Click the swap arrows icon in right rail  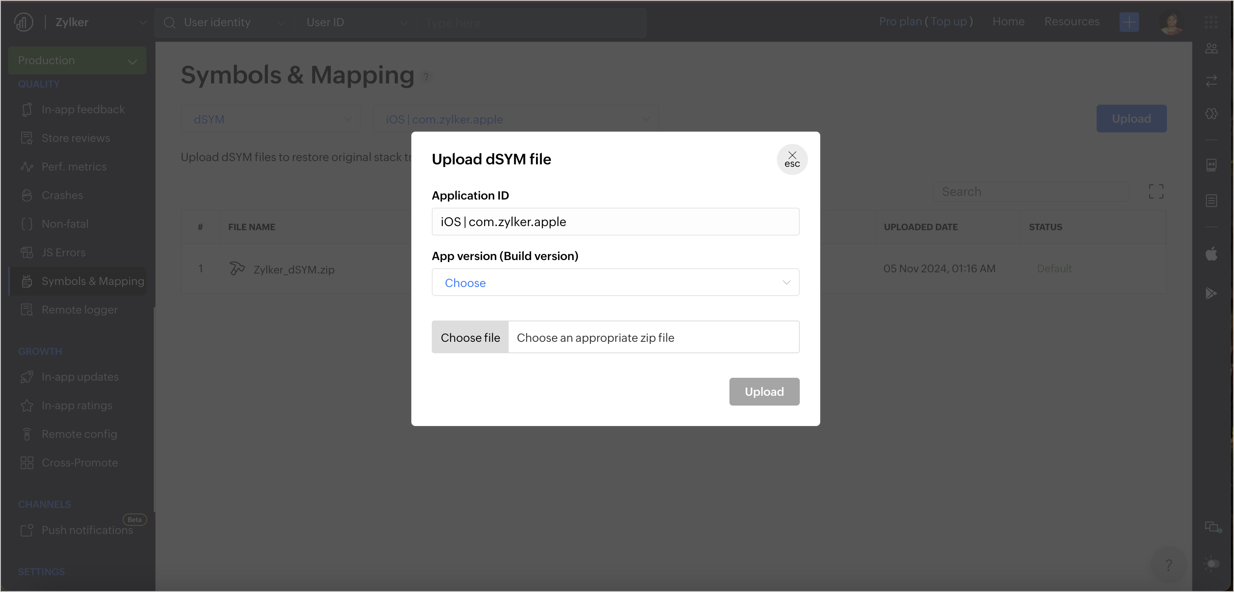coord(1211,81)
